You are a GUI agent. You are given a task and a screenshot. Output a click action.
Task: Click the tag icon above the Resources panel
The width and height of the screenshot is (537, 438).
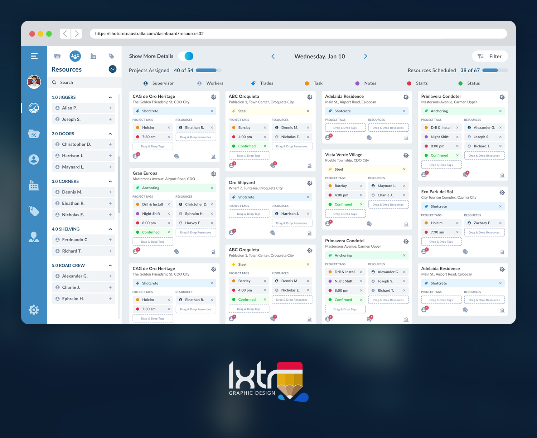pyautogui.click(x=111, y=56)
